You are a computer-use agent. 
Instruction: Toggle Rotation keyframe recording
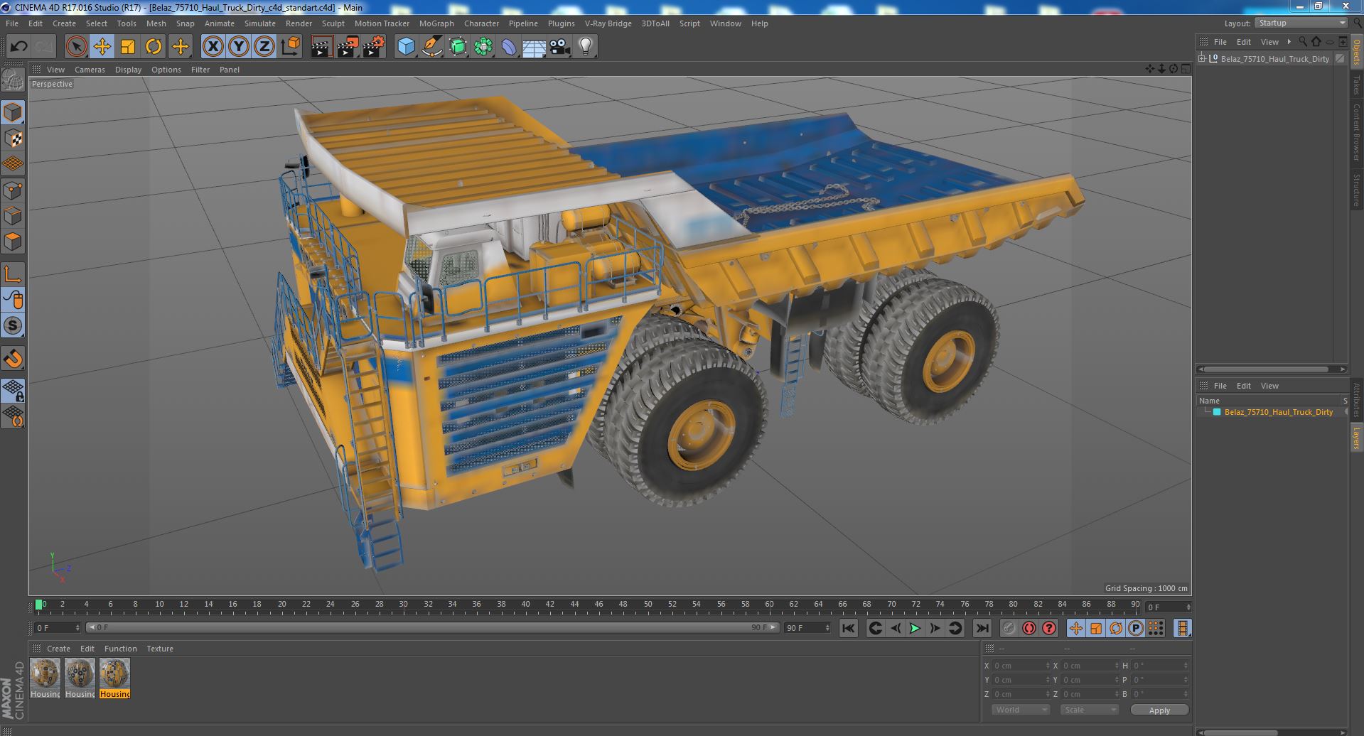tap(1116, 628)
